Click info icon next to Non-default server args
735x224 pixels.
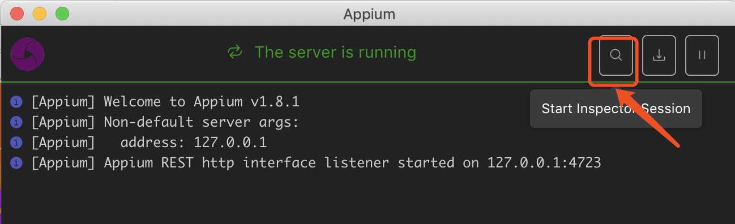pyautogui.click(x=16, y=122)
